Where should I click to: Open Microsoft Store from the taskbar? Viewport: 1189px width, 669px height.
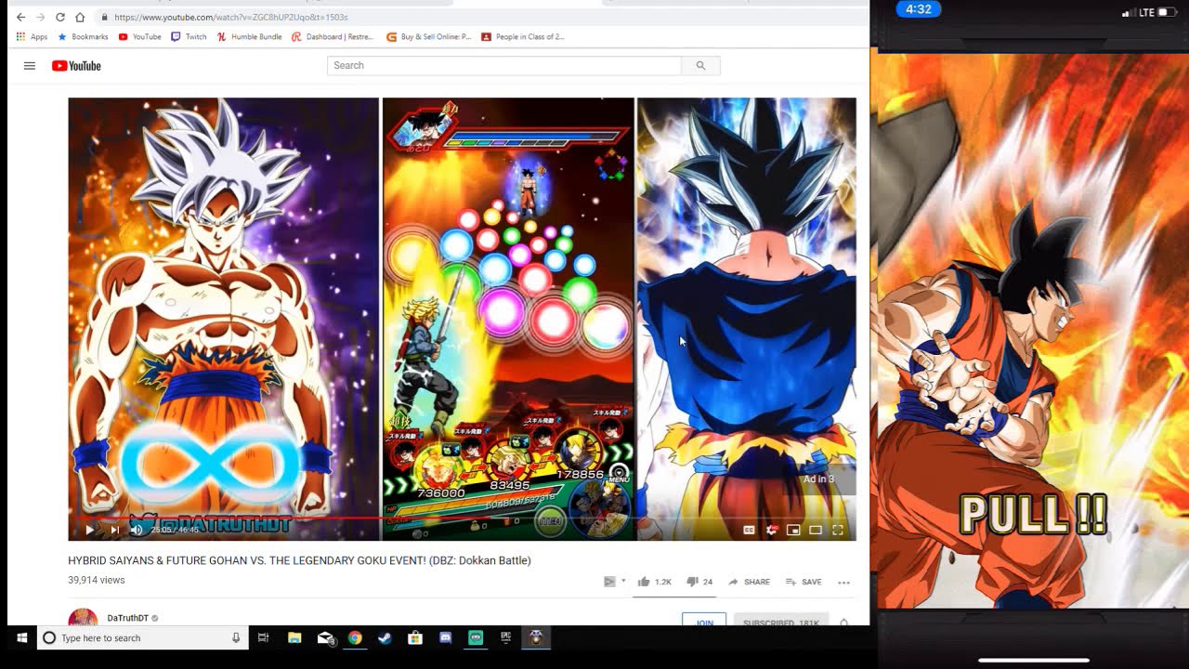pyautogui.click(x=415, y=637)
